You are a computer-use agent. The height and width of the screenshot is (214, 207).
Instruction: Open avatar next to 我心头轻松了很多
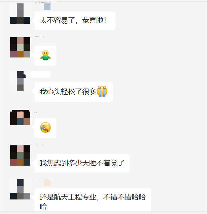(x=20, y=81)
